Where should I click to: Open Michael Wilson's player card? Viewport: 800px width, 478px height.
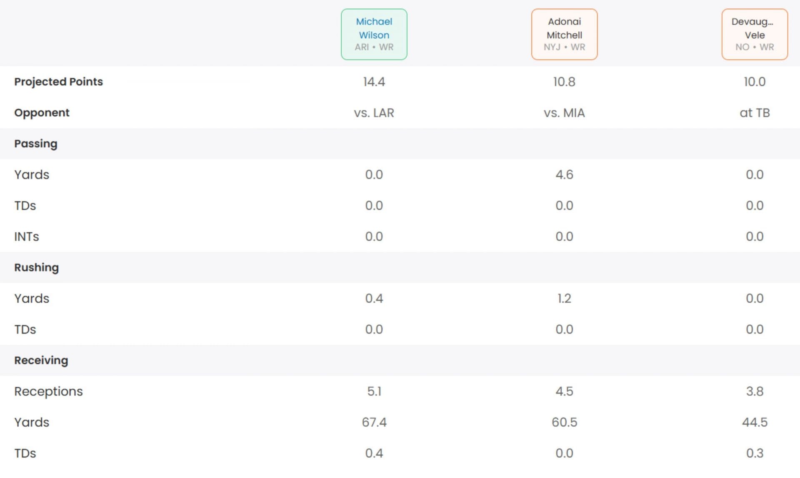[x=374, y=34]
